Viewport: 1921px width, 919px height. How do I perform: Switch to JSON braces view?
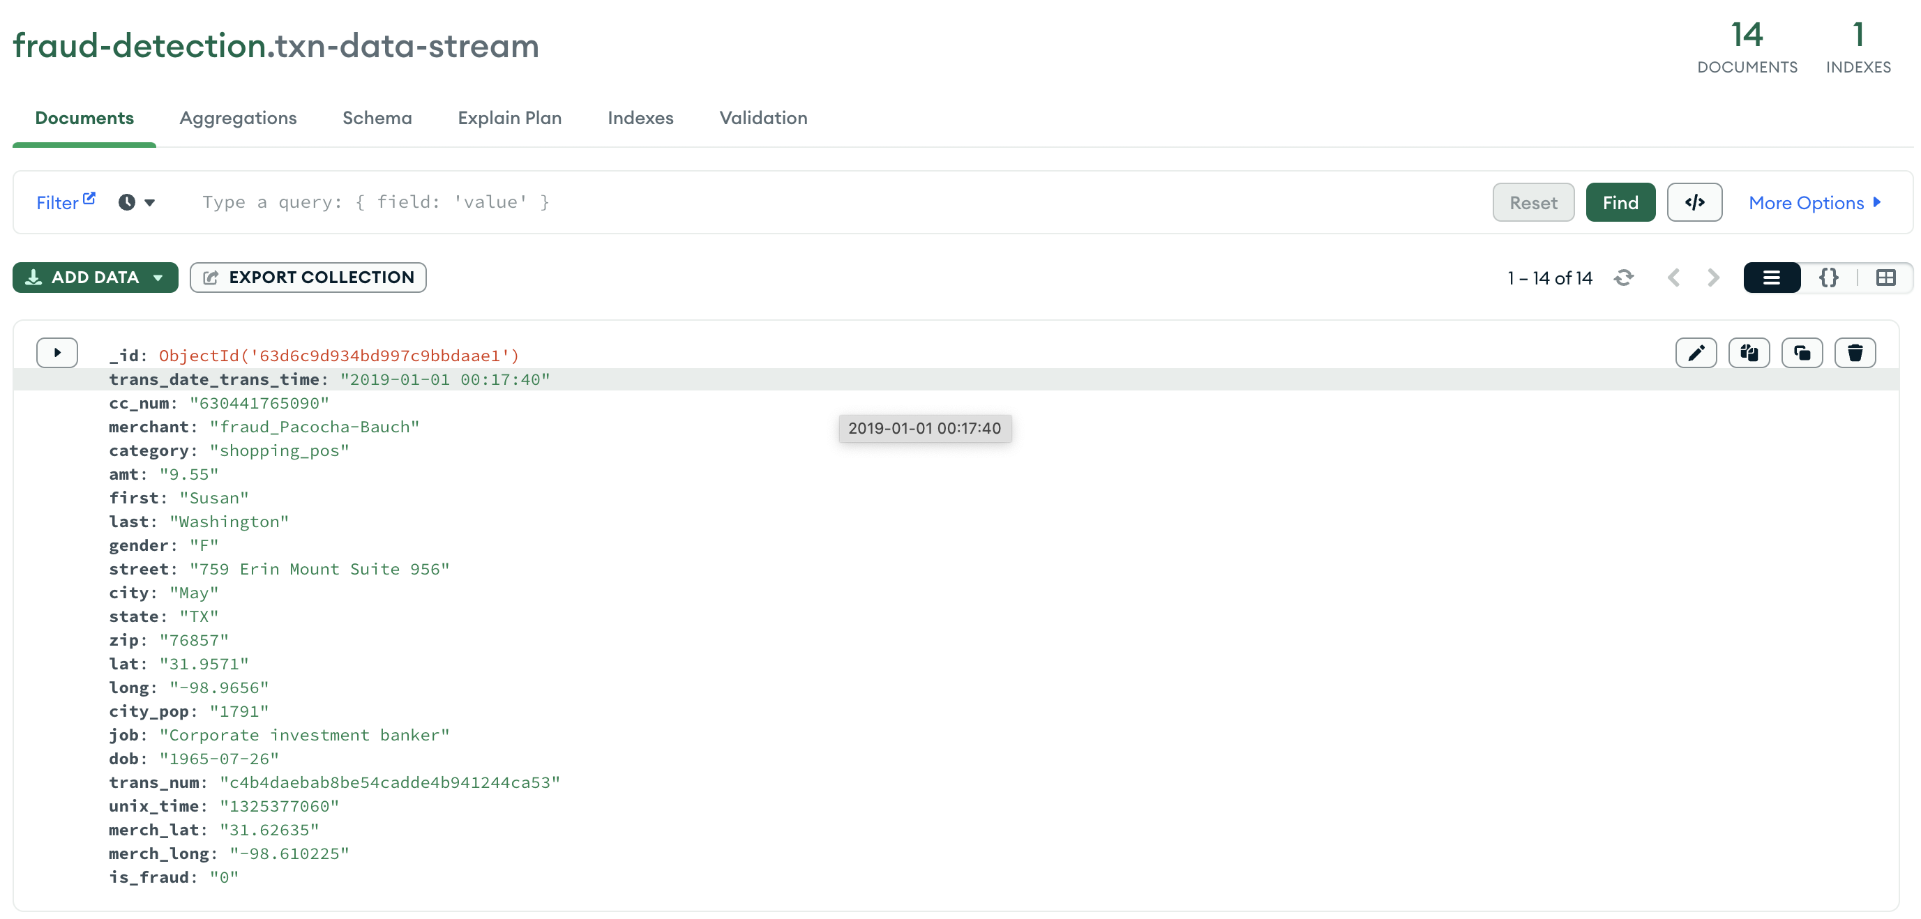pyautogui.click(x=1828, y=278)
